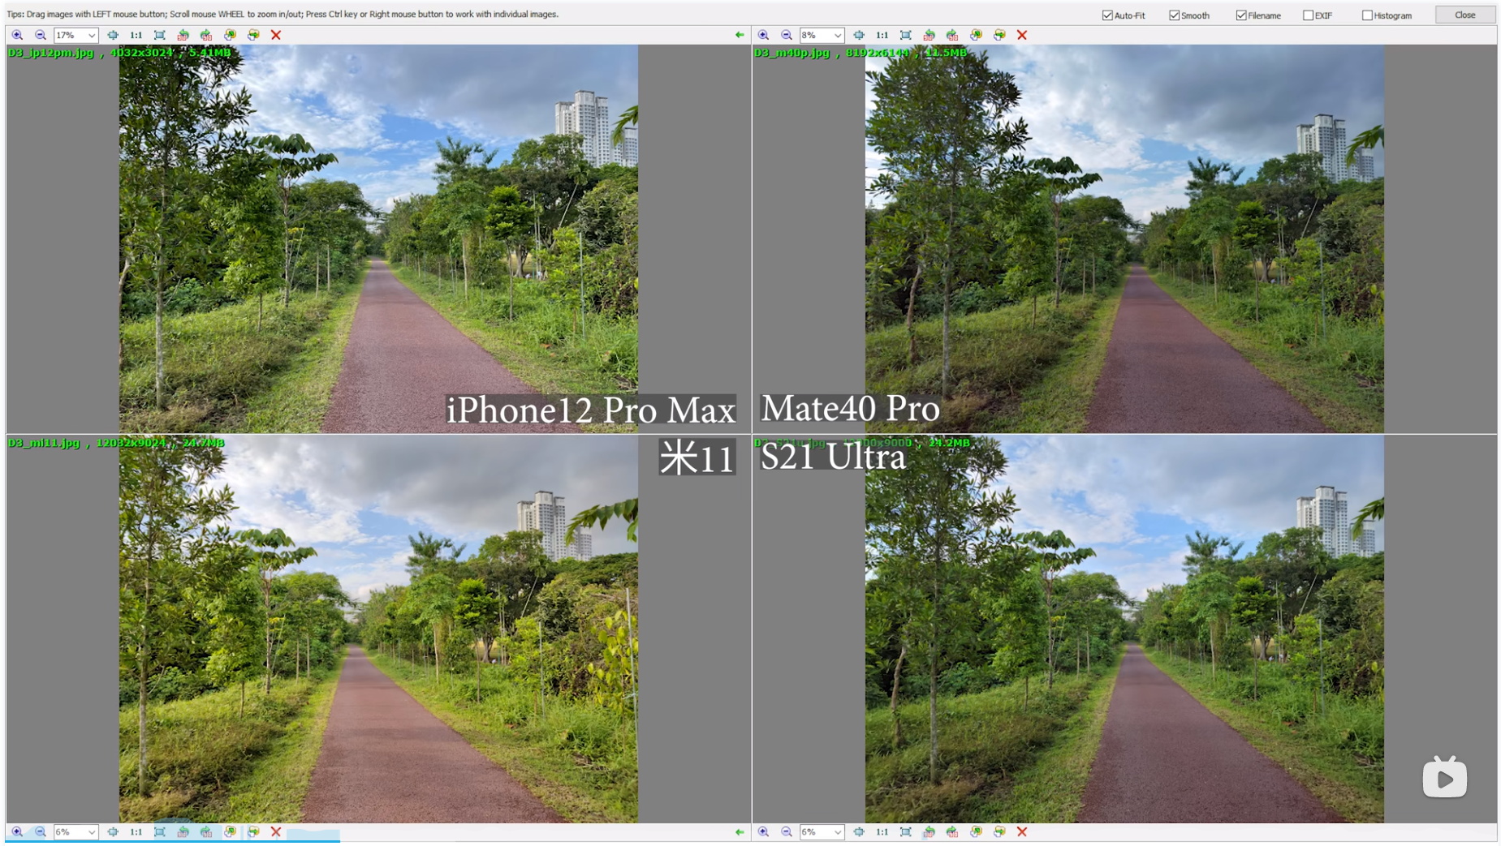Click the D3_mi11.jpg comparison photo

[378, 629]
